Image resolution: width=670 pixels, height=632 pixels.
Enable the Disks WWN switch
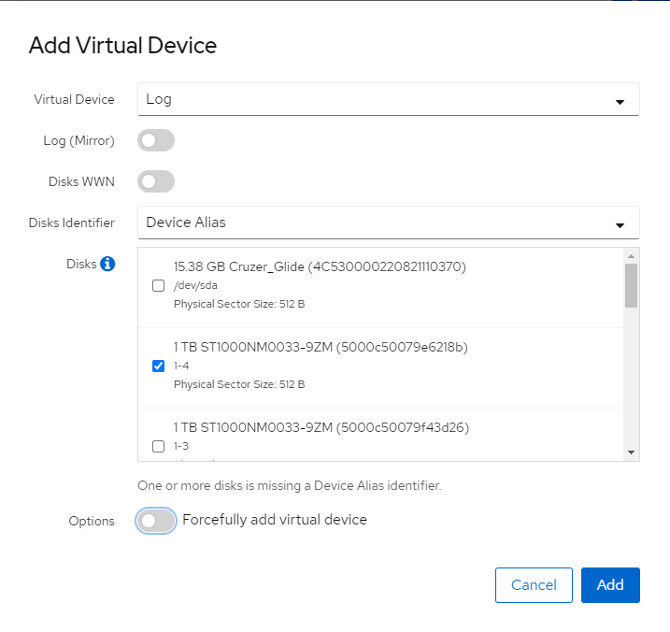[156, 181]
